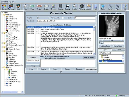The image size is (129, 97).
Task: Switch to the Cheques tab
Action: [x=68, y=69]
